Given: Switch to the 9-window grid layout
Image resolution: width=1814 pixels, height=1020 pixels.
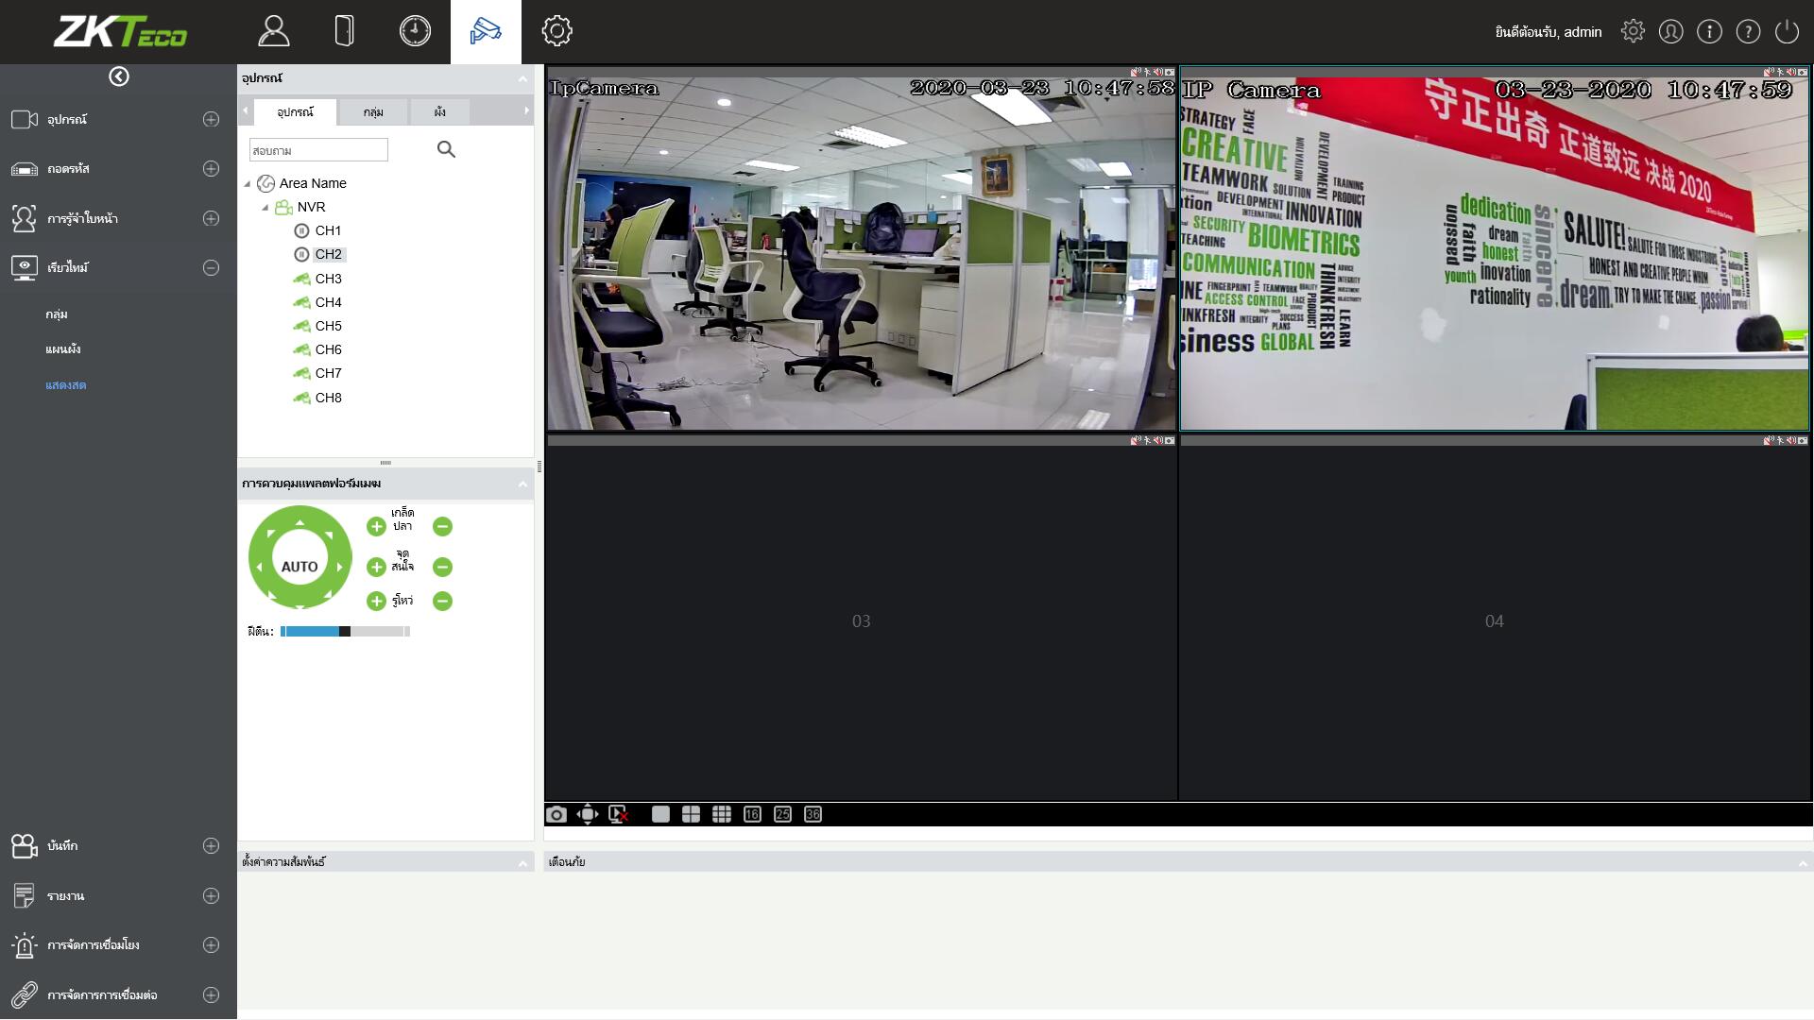Looking at the screenshot, I should pos(722,814).
